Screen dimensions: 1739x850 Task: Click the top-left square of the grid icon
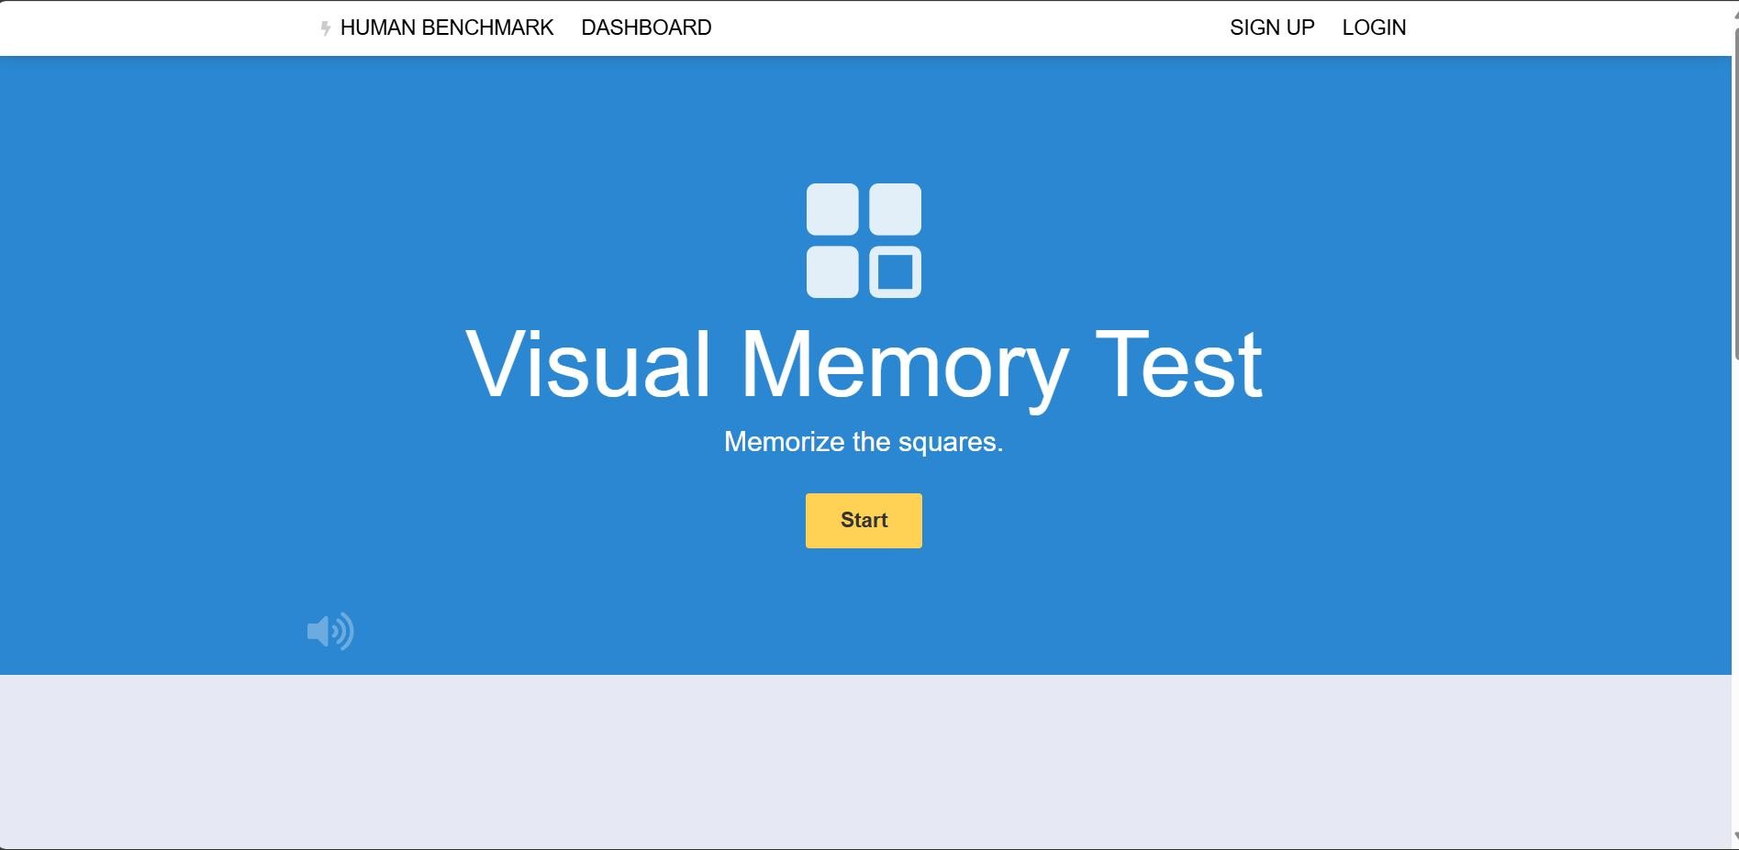coord(832,209)
